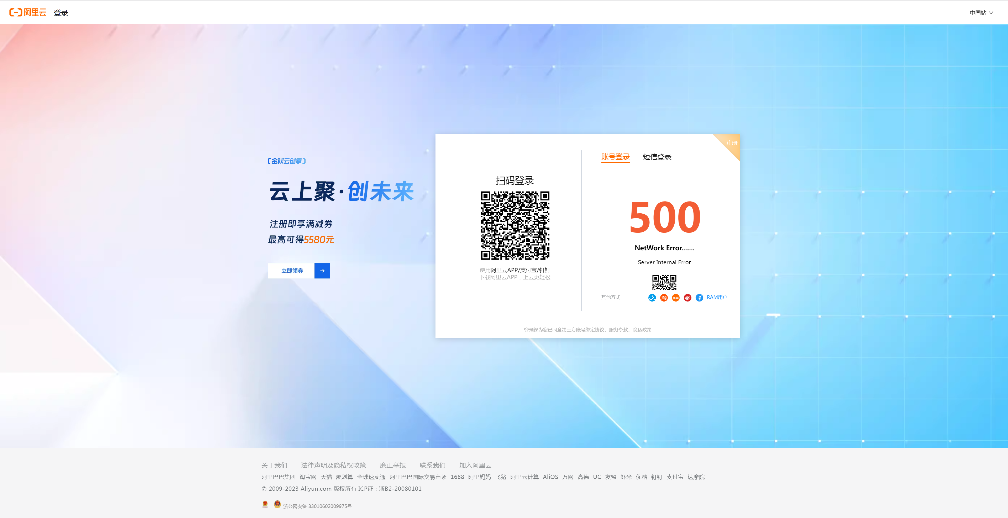Image resolution: width=1008 pixels, height=518 pixels.
Task: Click the large scan-login QR code
Action: (x=514, y=225)
